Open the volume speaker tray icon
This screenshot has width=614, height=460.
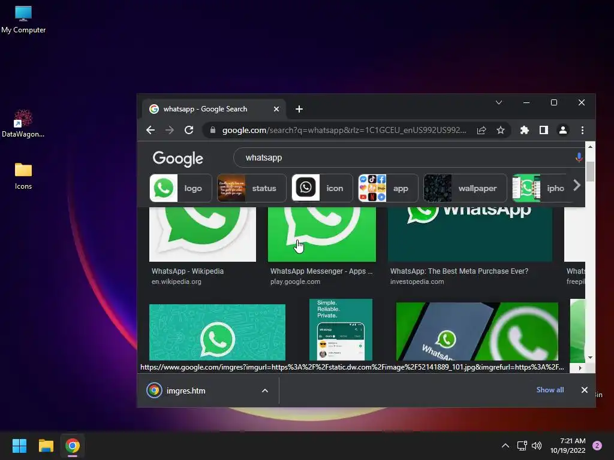[537, 446]
